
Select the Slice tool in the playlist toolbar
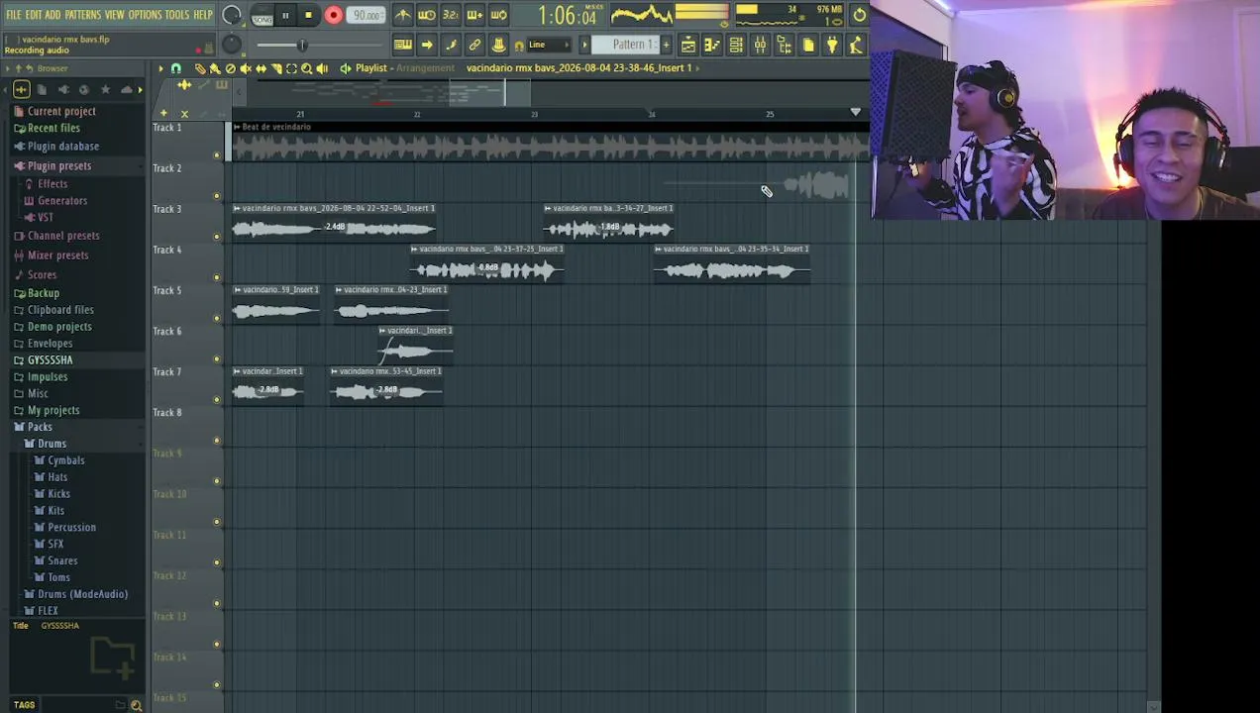[276, 68]
